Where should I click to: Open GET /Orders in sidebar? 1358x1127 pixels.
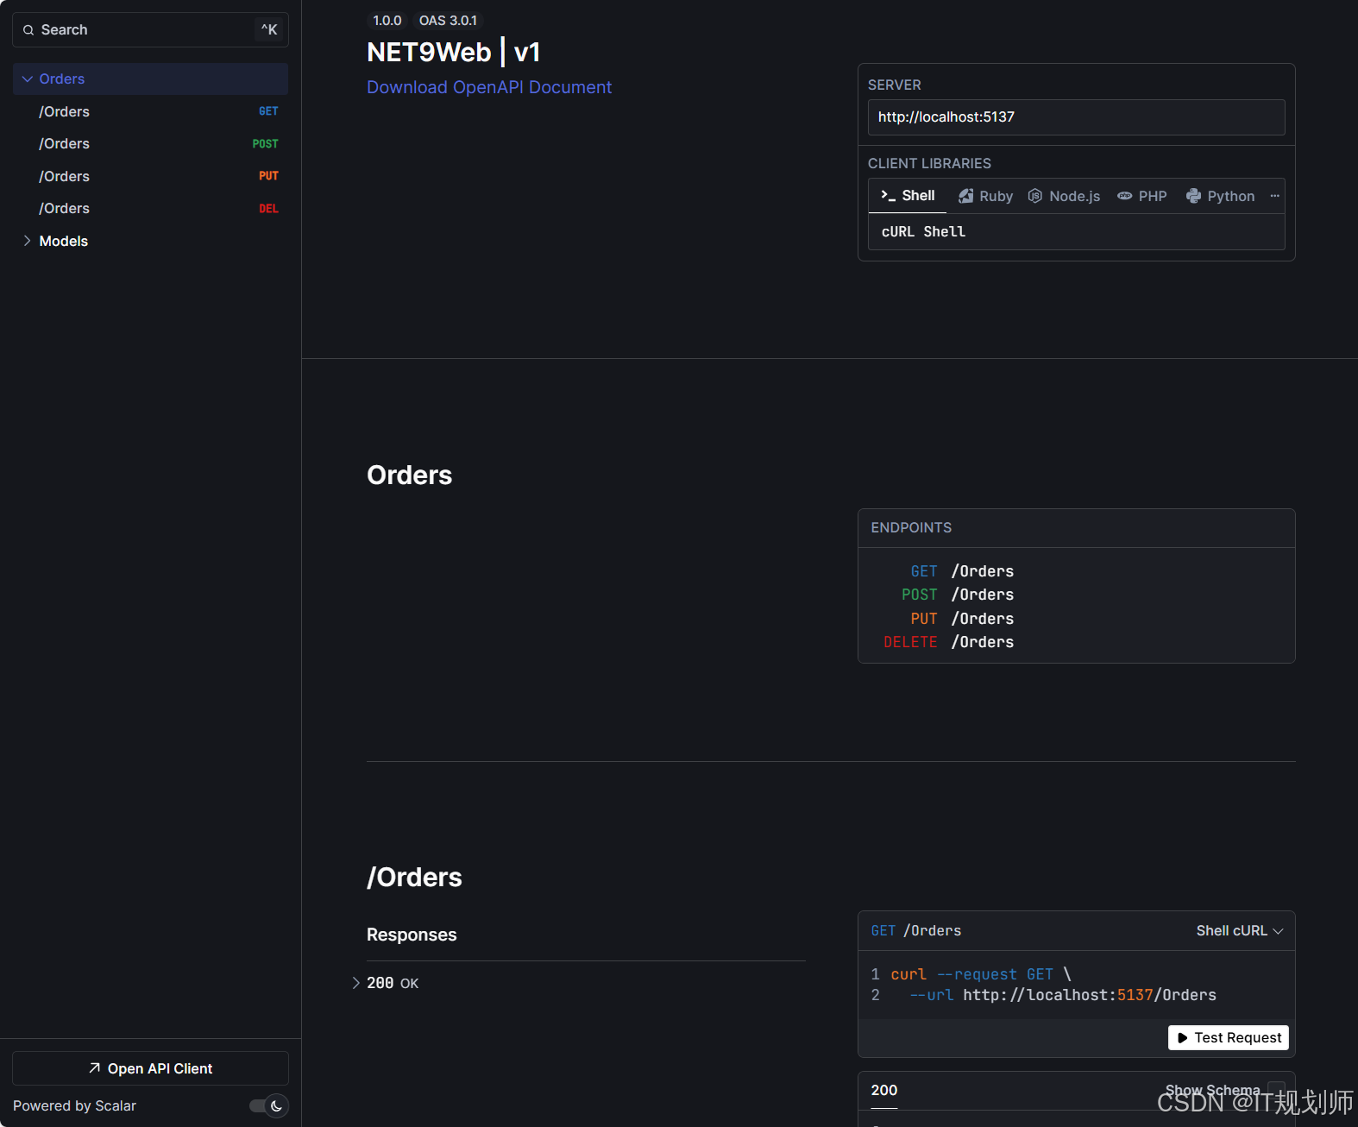pos(150,111)
